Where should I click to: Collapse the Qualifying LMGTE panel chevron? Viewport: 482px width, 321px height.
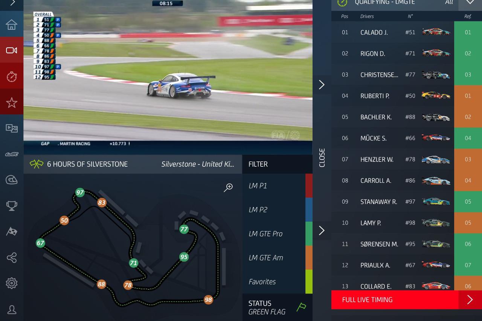[x=470, y=3]
